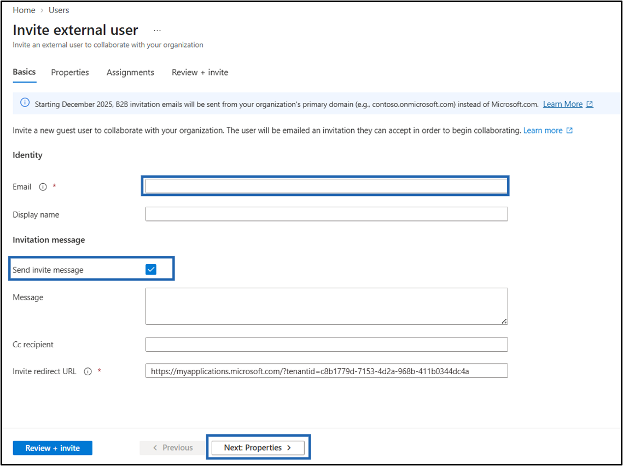The image size is (623, 466).
Task: Open the Learn More link in the banner
Action: tap(563, 104)
